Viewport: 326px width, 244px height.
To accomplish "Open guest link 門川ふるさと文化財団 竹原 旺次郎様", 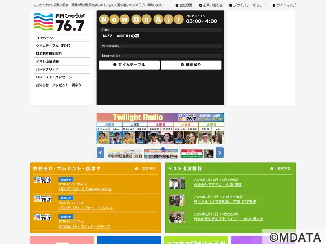I will pyautogui.click(x=225, y=202).
